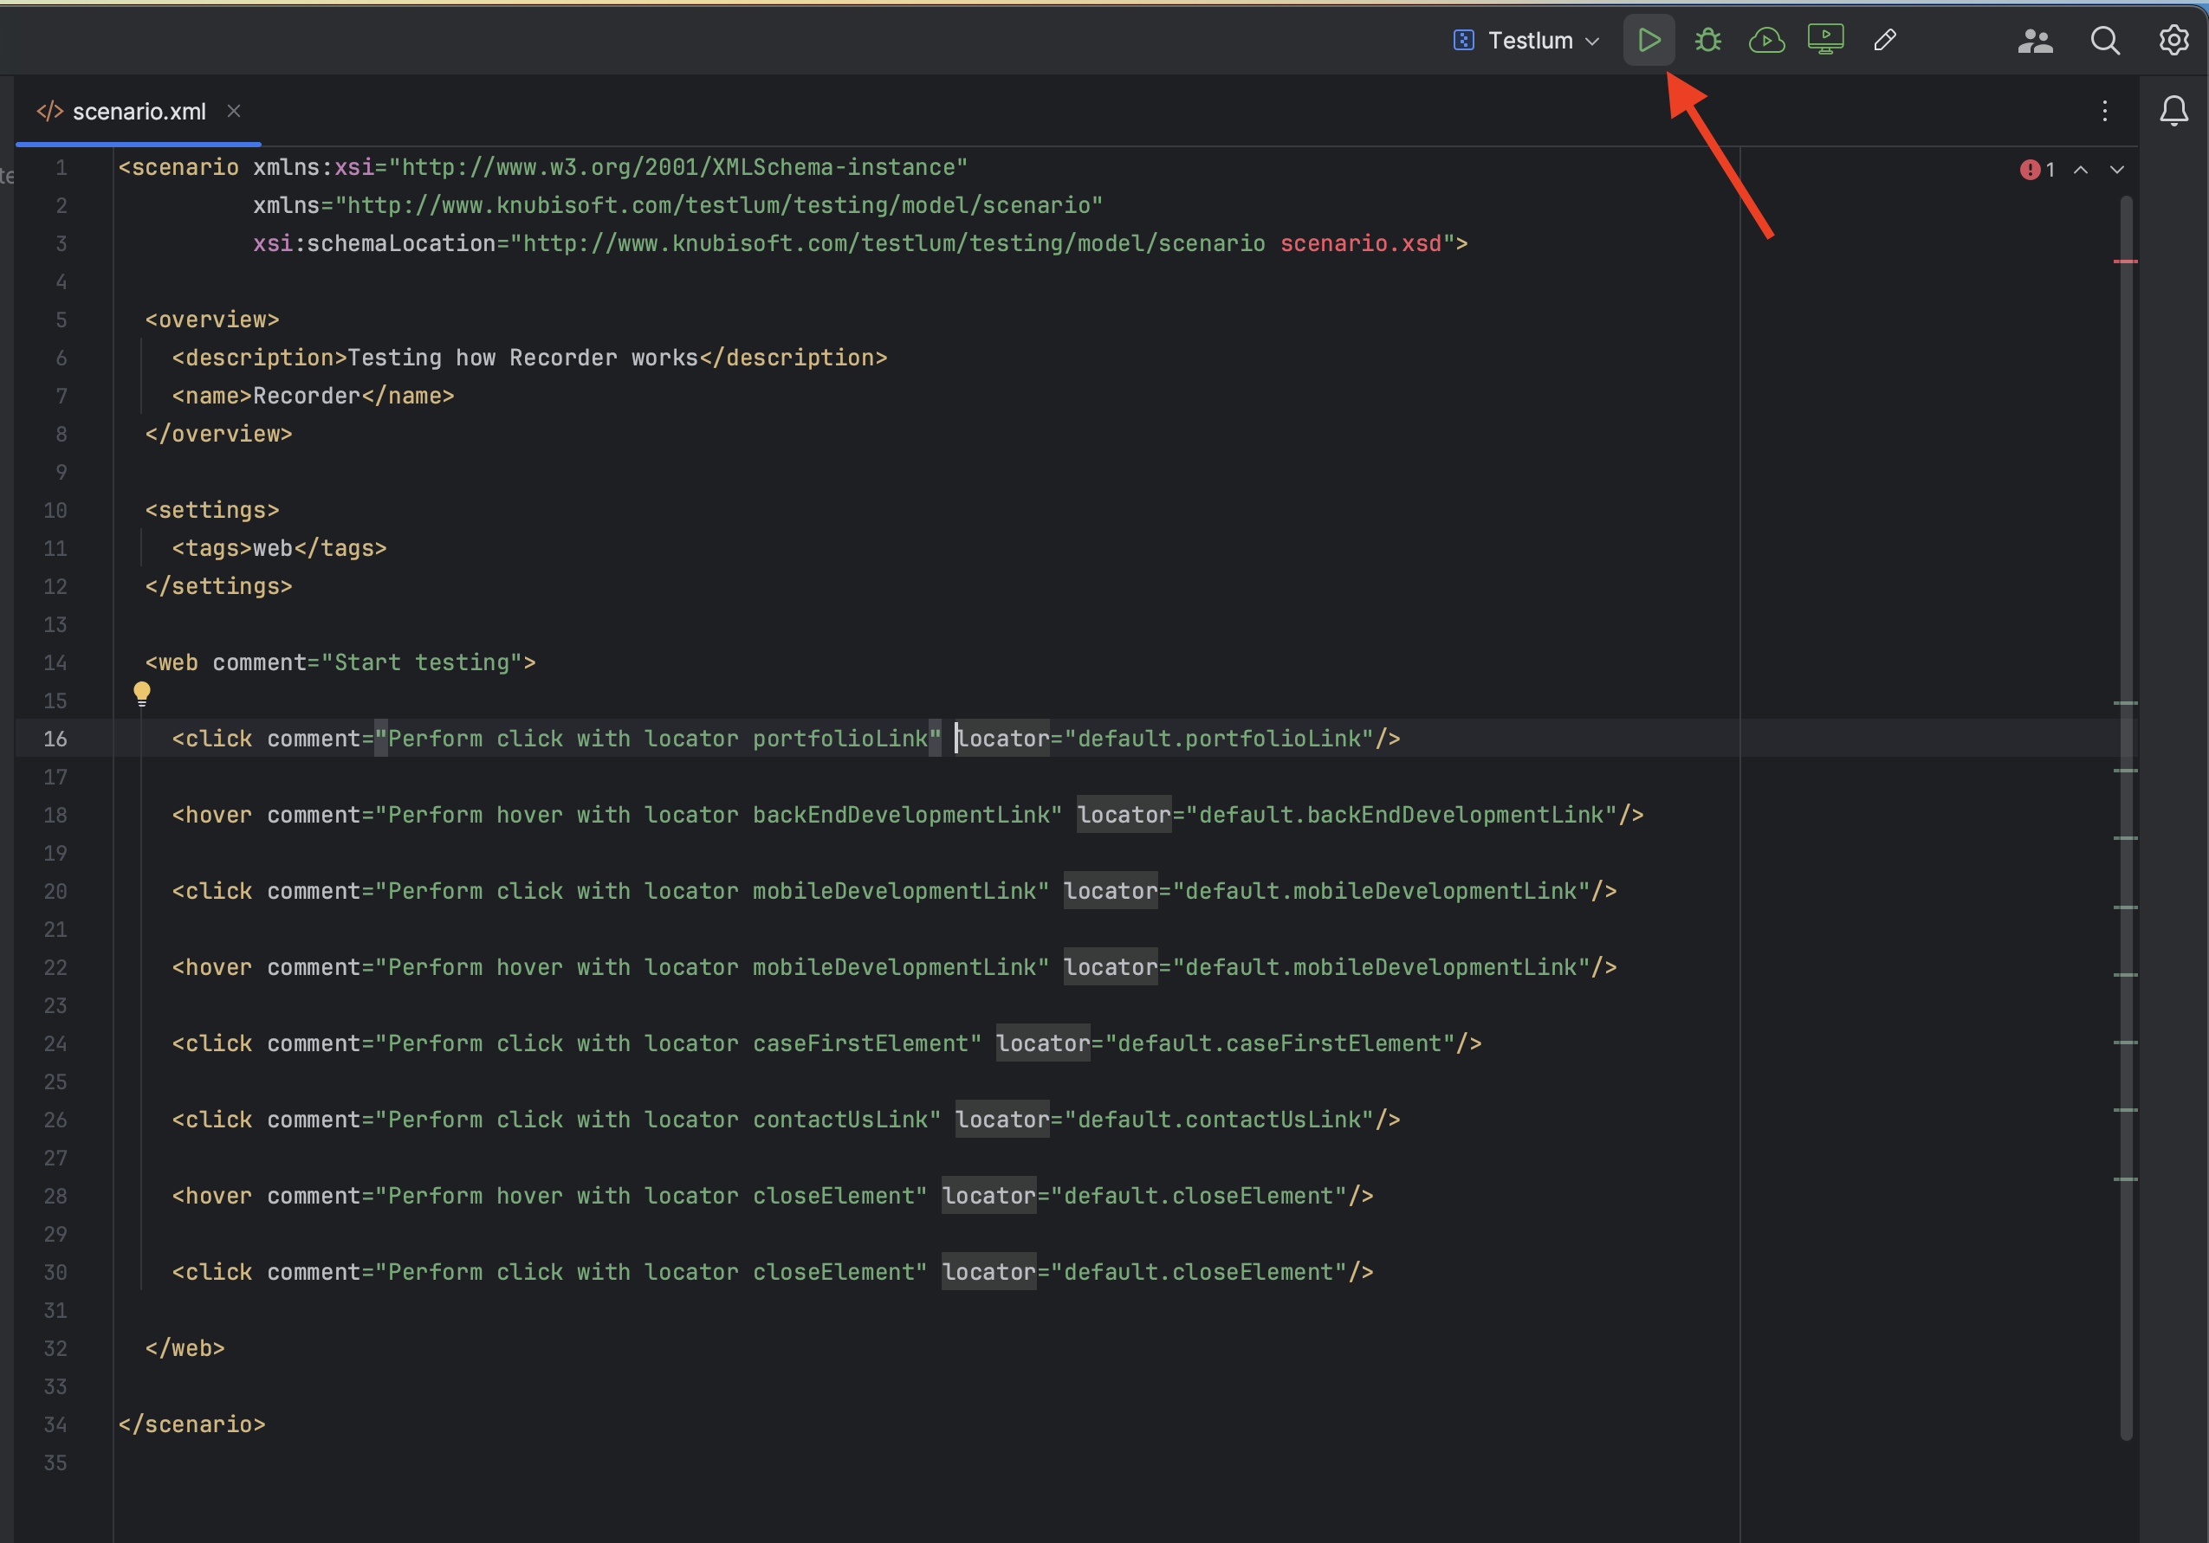Open Search Everywhere magnifier

click(2105, 41)
